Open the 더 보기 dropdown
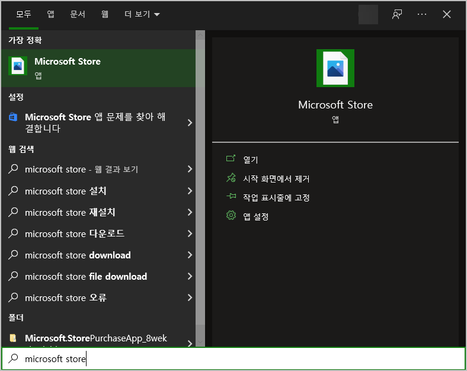Image resolution: width=467 pixels, height=371 pixels. click(142, 14)
